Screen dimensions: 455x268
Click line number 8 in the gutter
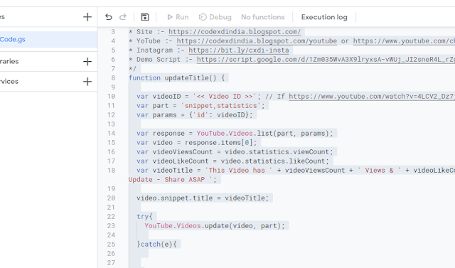click(x=113, y=77)
